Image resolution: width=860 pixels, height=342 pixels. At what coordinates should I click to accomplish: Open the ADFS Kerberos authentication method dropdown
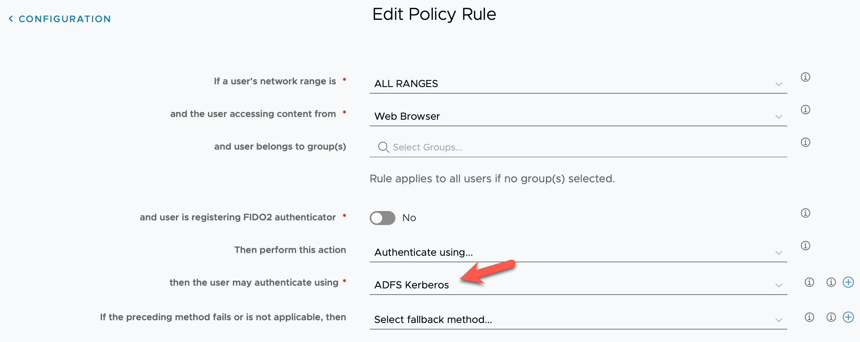pos(578,285)
